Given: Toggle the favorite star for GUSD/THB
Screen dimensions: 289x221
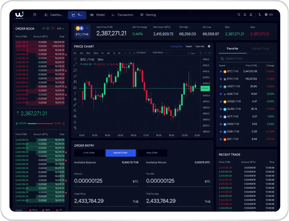Looking at the screenshot, I should point(221,109).
